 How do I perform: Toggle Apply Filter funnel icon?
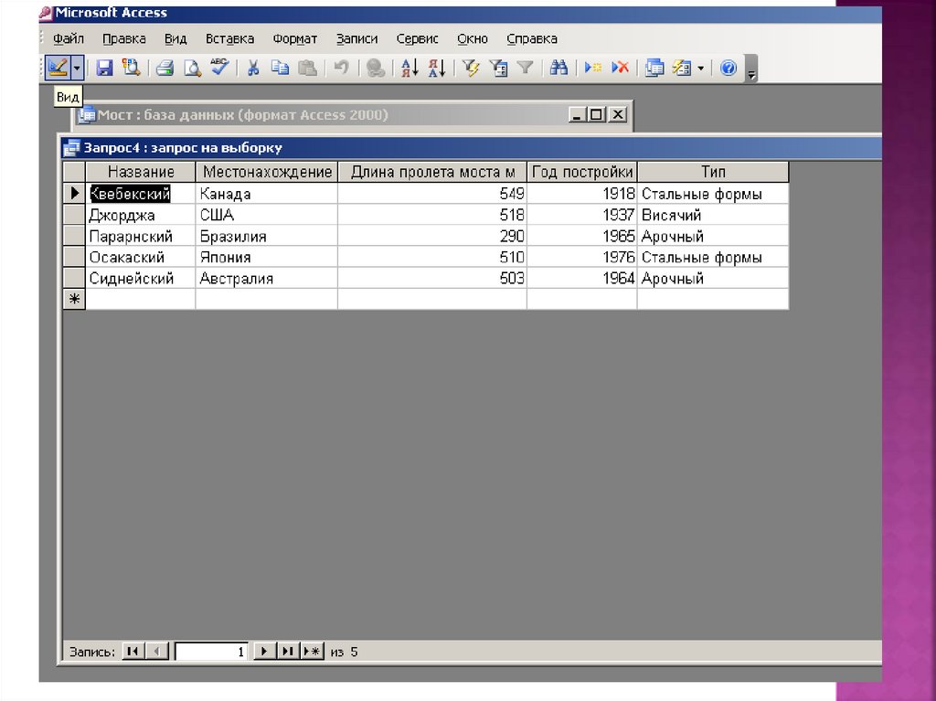[525, 68]
